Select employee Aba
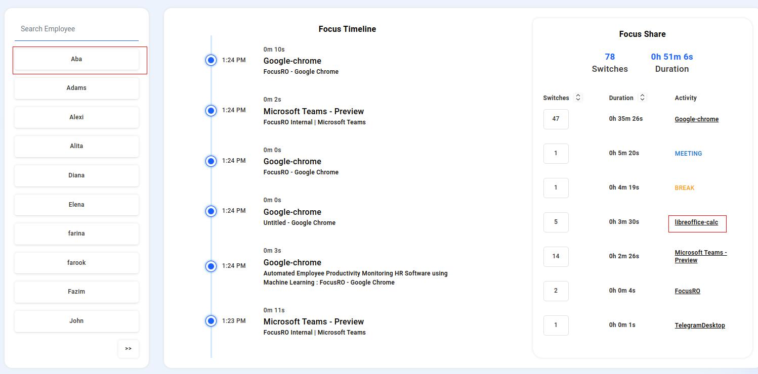Screen dimensions: 758x374 [x=76, y=59]
